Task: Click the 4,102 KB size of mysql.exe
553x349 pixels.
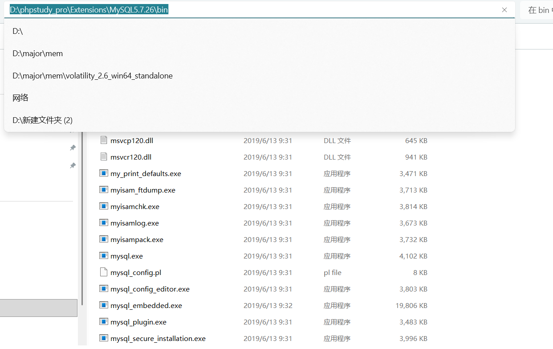Action: [413, 256]
